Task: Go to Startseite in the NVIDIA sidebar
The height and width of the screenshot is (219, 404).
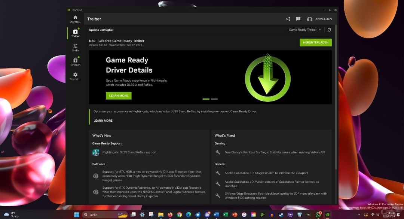Action: [75, 19]
